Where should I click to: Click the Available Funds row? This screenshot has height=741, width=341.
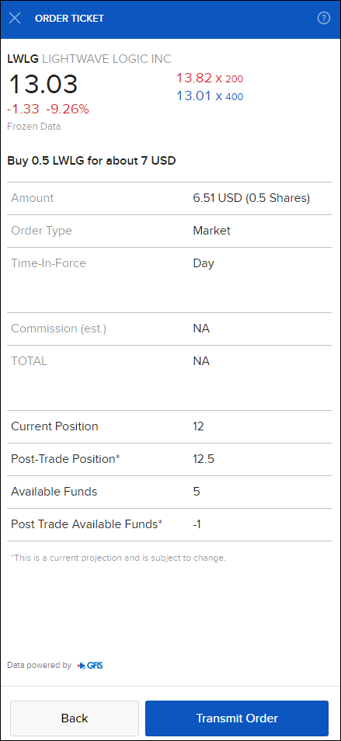click(169, 492)
